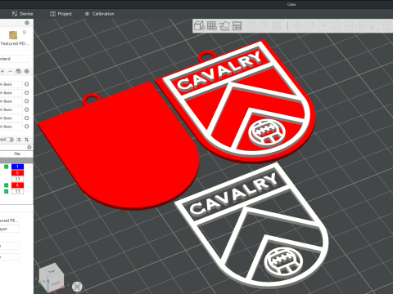Edit the second A Basic filament preset
Screen dimensions: 393x294
(x=26, y=93)
